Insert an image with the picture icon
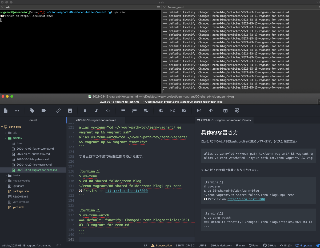 point(70,111)
